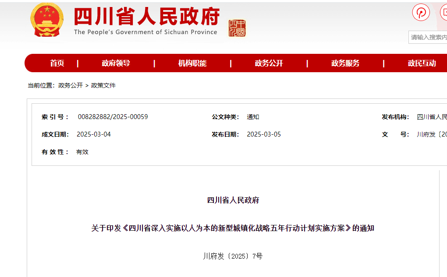447x277 pixels.
Task: Click the document type value 通知
Action: pos(253,117)
